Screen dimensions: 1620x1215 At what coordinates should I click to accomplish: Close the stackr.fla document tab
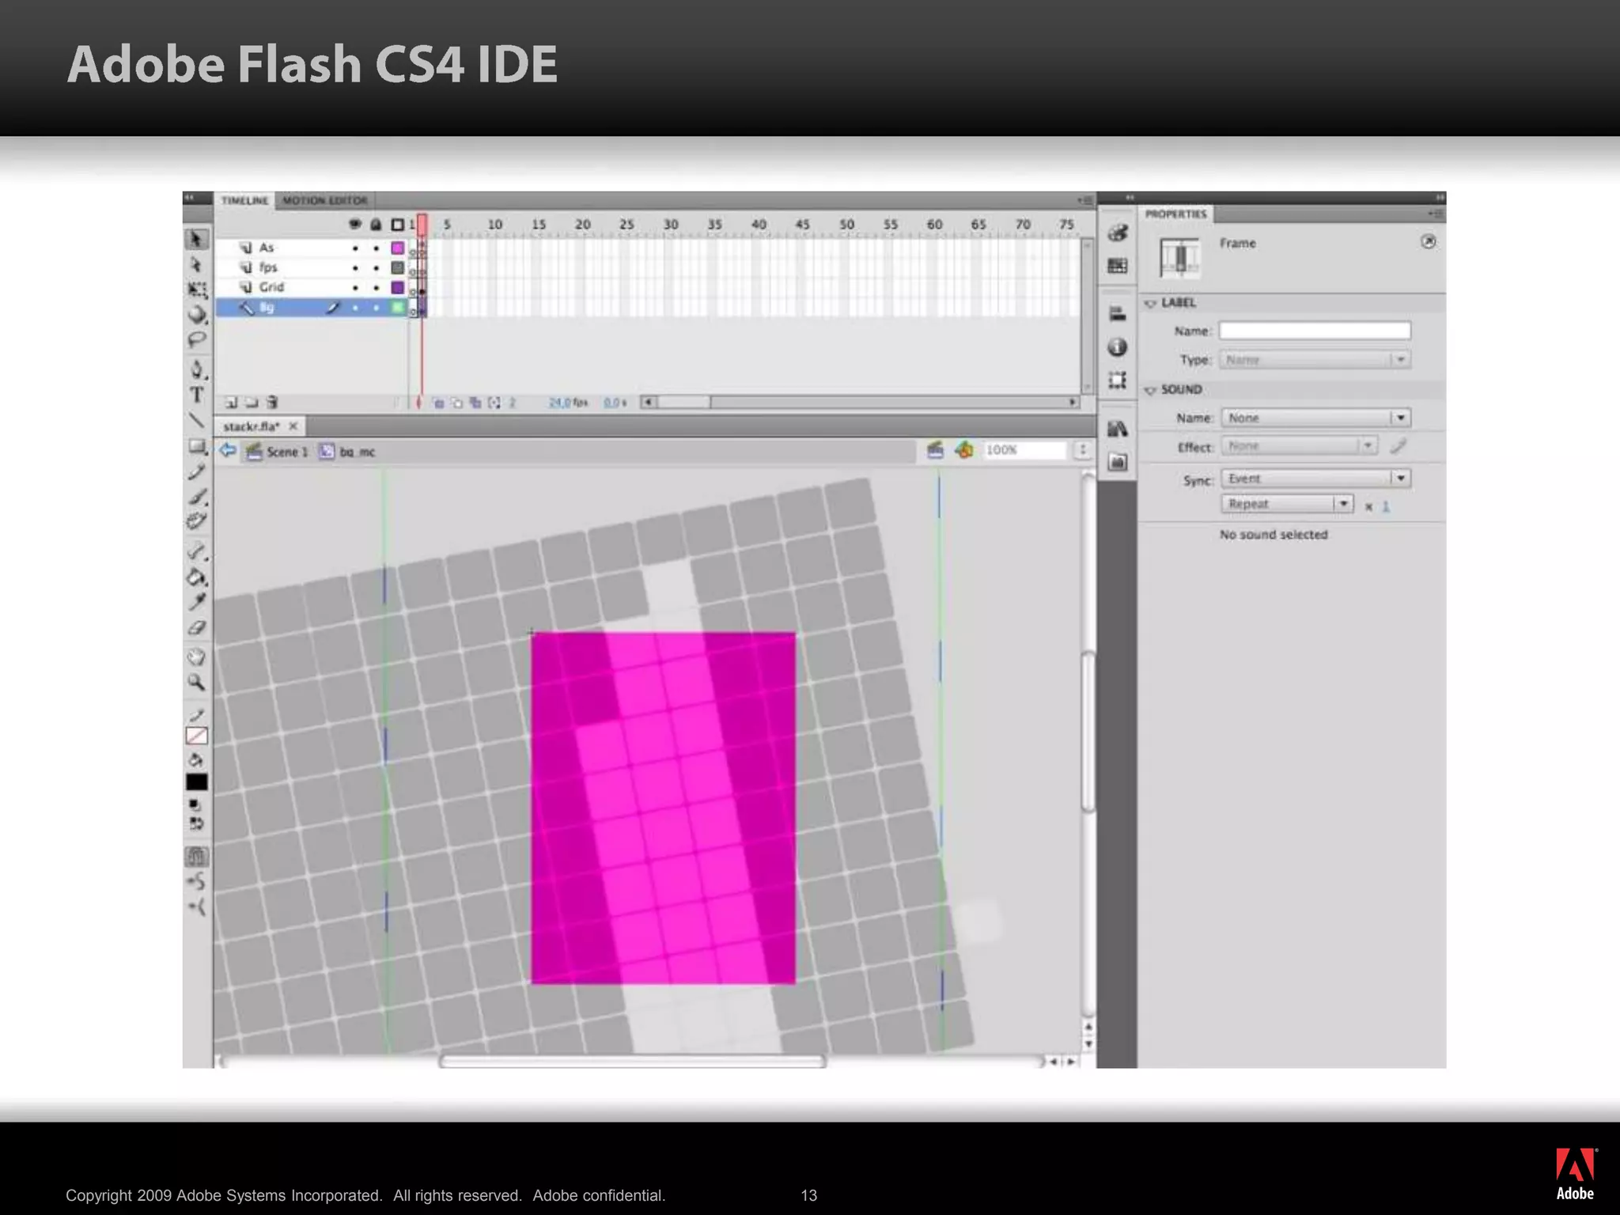(293, 426)
